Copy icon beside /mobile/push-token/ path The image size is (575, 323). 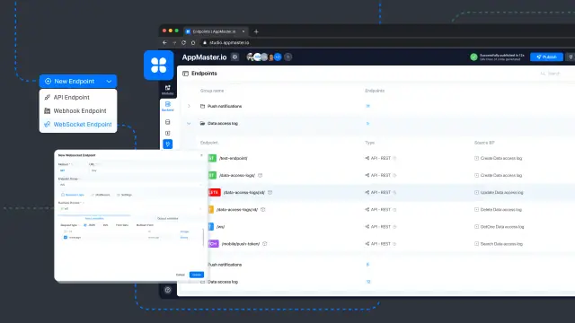[x=265, y=244]
